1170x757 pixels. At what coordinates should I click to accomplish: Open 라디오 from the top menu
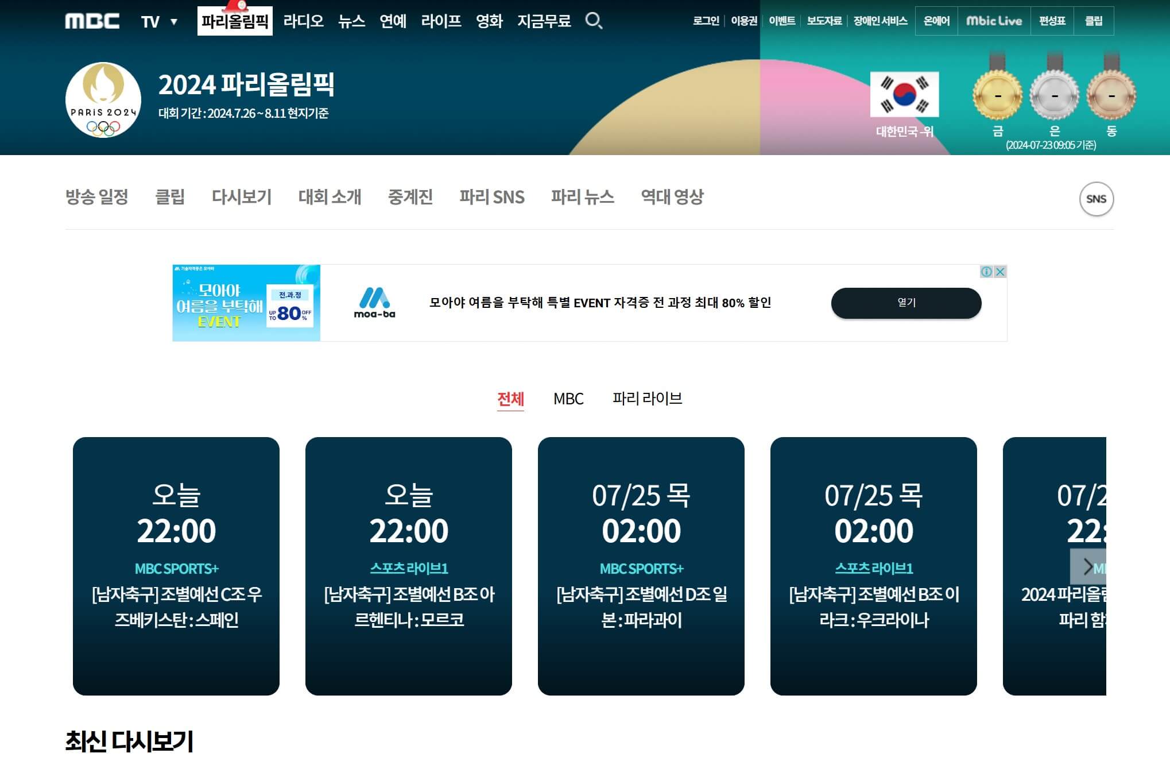[304, 21]
